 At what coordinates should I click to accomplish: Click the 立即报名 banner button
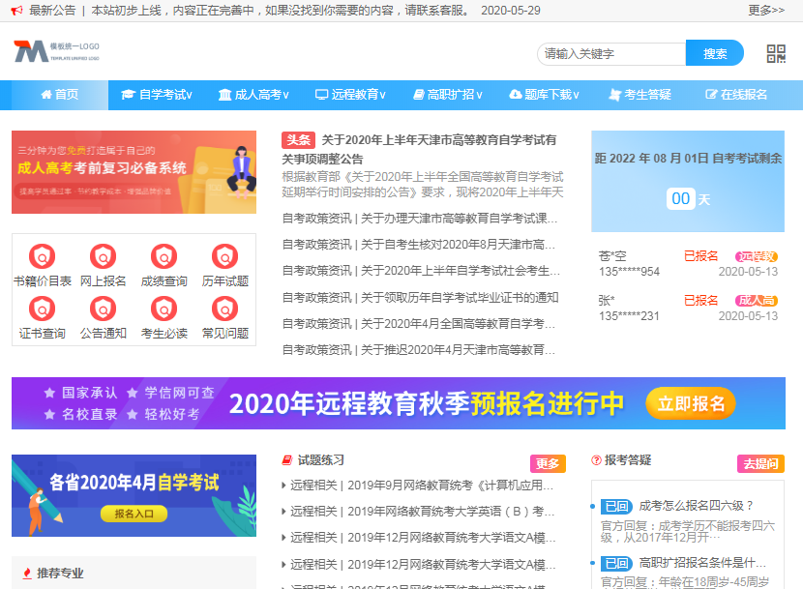691,403
